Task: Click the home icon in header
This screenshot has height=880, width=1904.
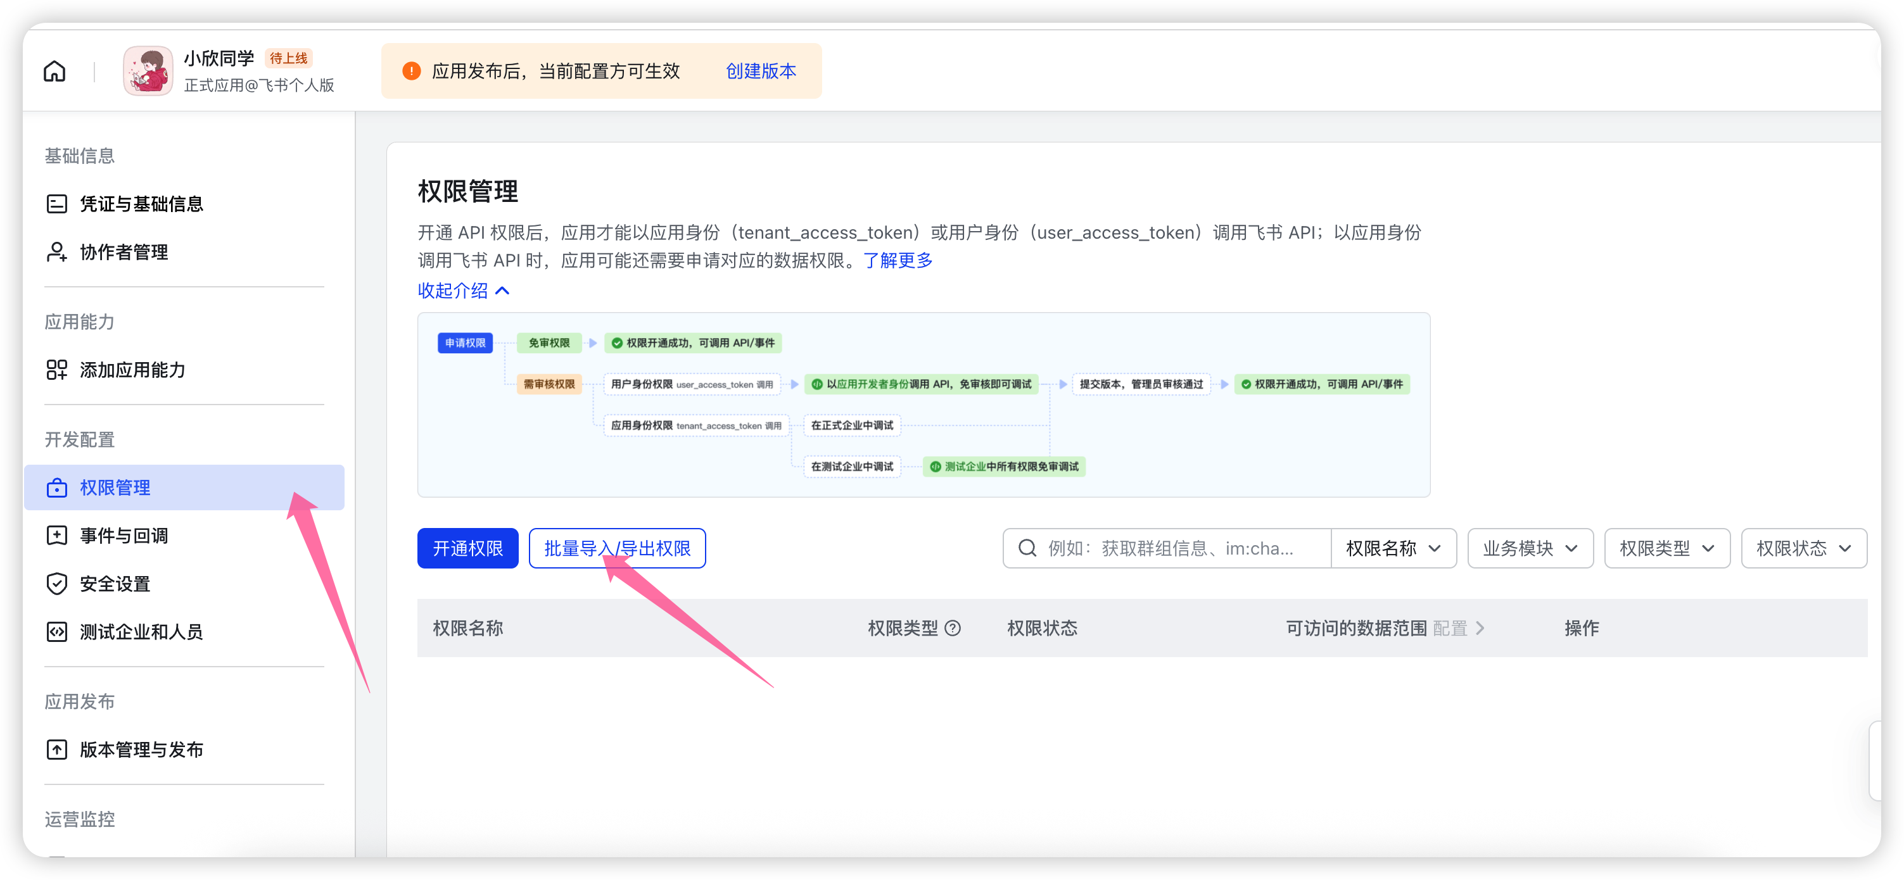Action: [54, 71]
